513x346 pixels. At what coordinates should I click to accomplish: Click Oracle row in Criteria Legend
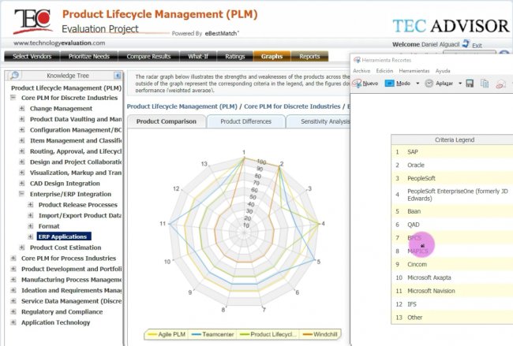click(452, 165)
